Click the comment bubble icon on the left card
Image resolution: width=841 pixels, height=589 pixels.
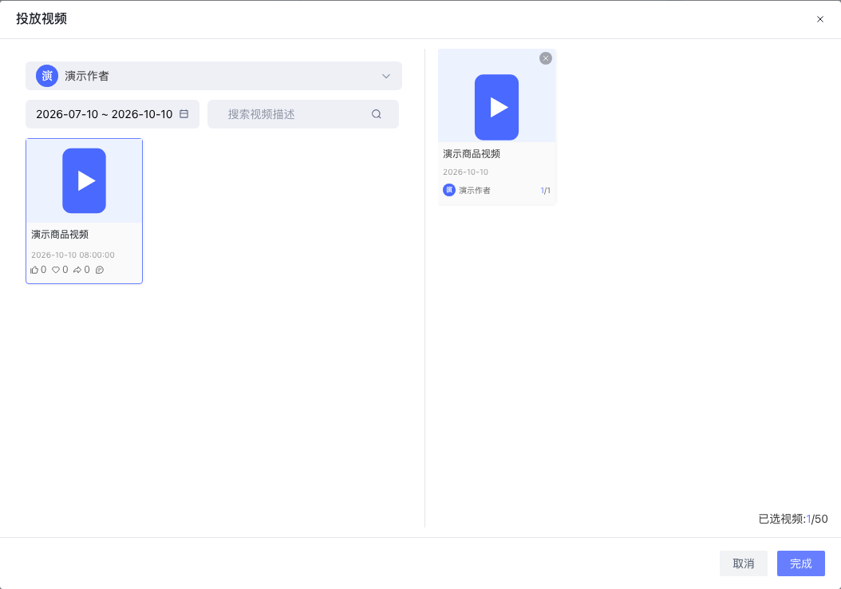pyautogui.click(x=99, y=270)
